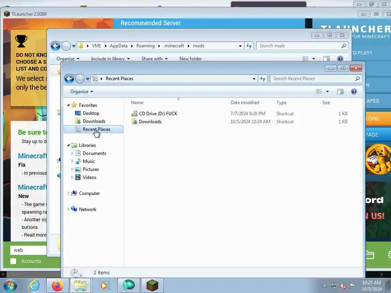Collapse the Favorites tree group
391x293 pixels.
pos(69,105)
